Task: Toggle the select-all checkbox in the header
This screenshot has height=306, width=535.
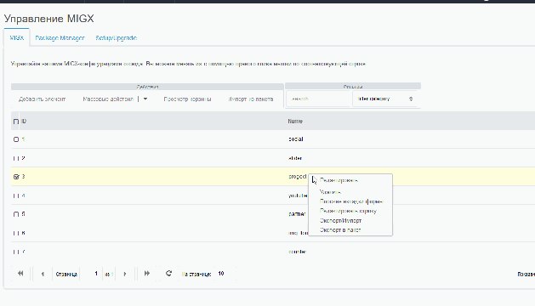Action: tap(15, 122)
